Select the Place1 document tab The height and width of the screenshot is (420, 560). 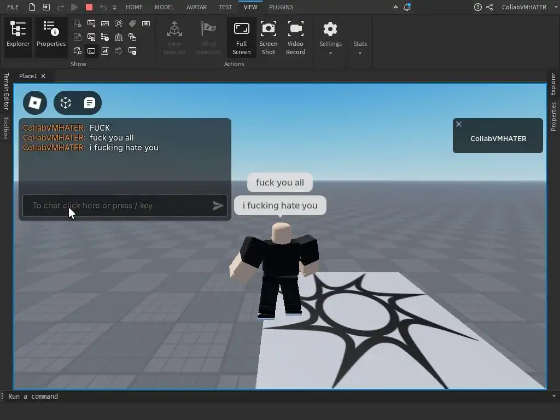28,75
